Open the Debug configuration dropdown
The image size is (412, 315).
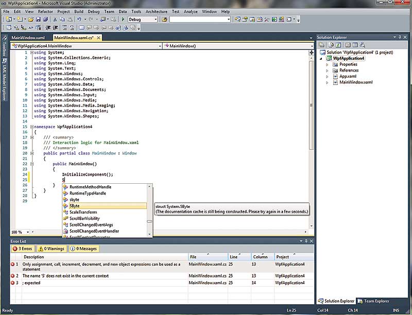[156, 20]
